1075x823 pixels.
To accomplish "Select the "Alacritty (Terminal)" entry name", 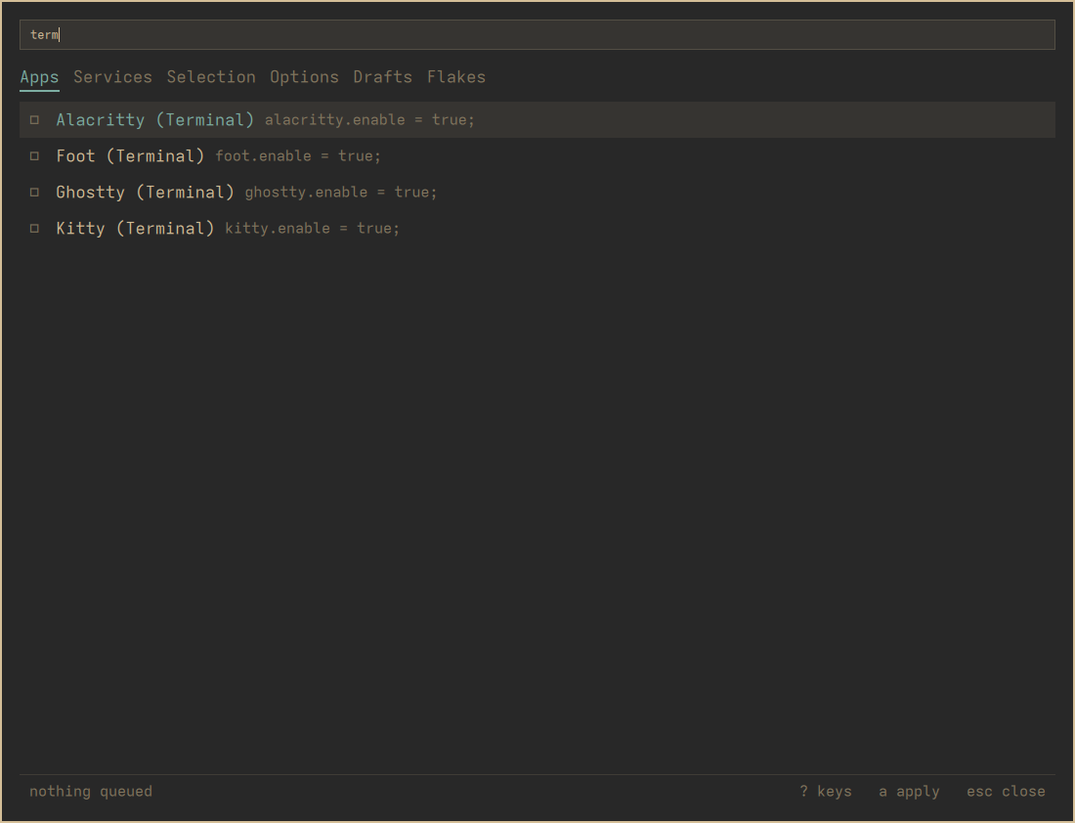I will (155, 120).
